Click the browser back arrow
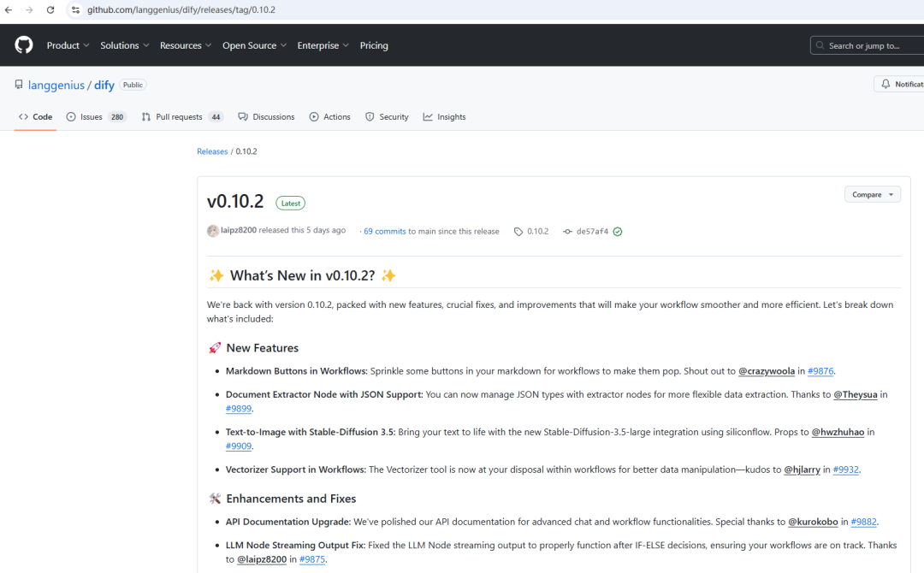This screenshot has height=573, width=924. (x=9, y=9)
